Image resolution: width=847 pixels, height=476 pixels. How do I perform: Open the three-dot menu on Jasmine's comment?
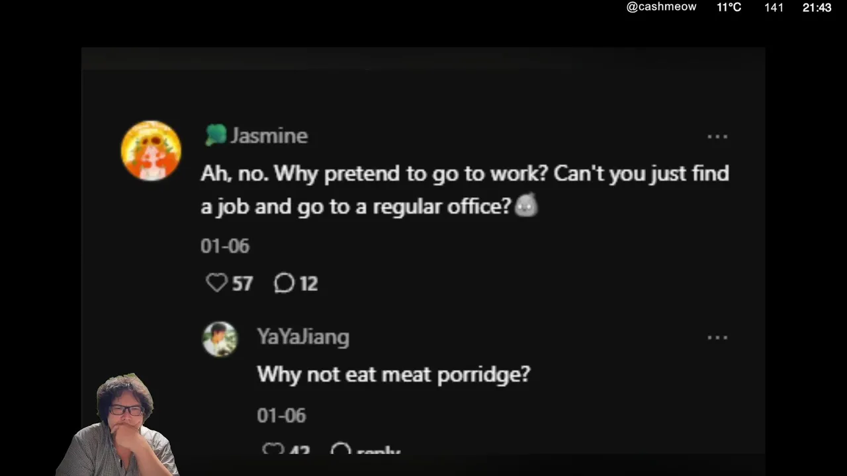[x=717, y=137]
